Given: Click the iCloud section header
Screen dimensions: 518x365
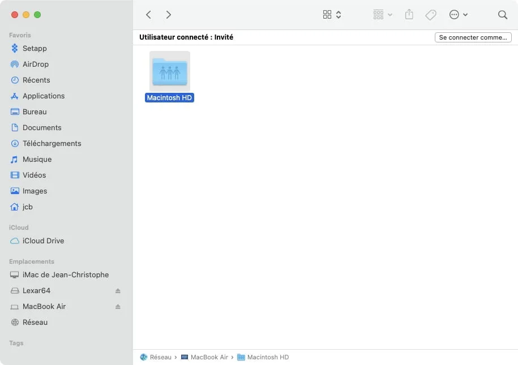Looking at the screenshot, I should point(19,227).
